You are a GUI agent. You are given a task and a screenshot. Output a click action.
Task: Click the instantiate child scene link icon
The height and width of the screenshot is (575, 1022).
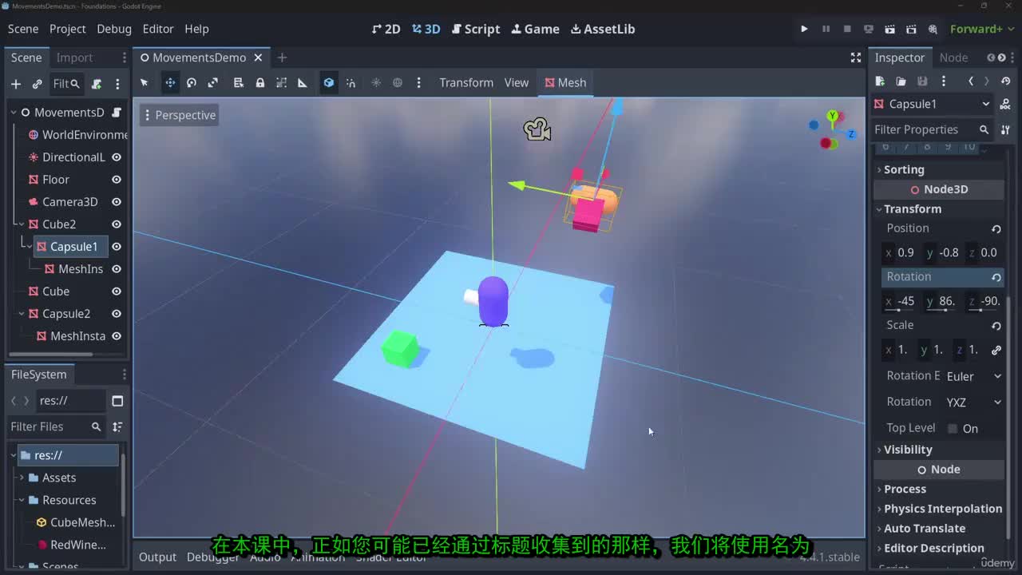[x=37, y=84]
